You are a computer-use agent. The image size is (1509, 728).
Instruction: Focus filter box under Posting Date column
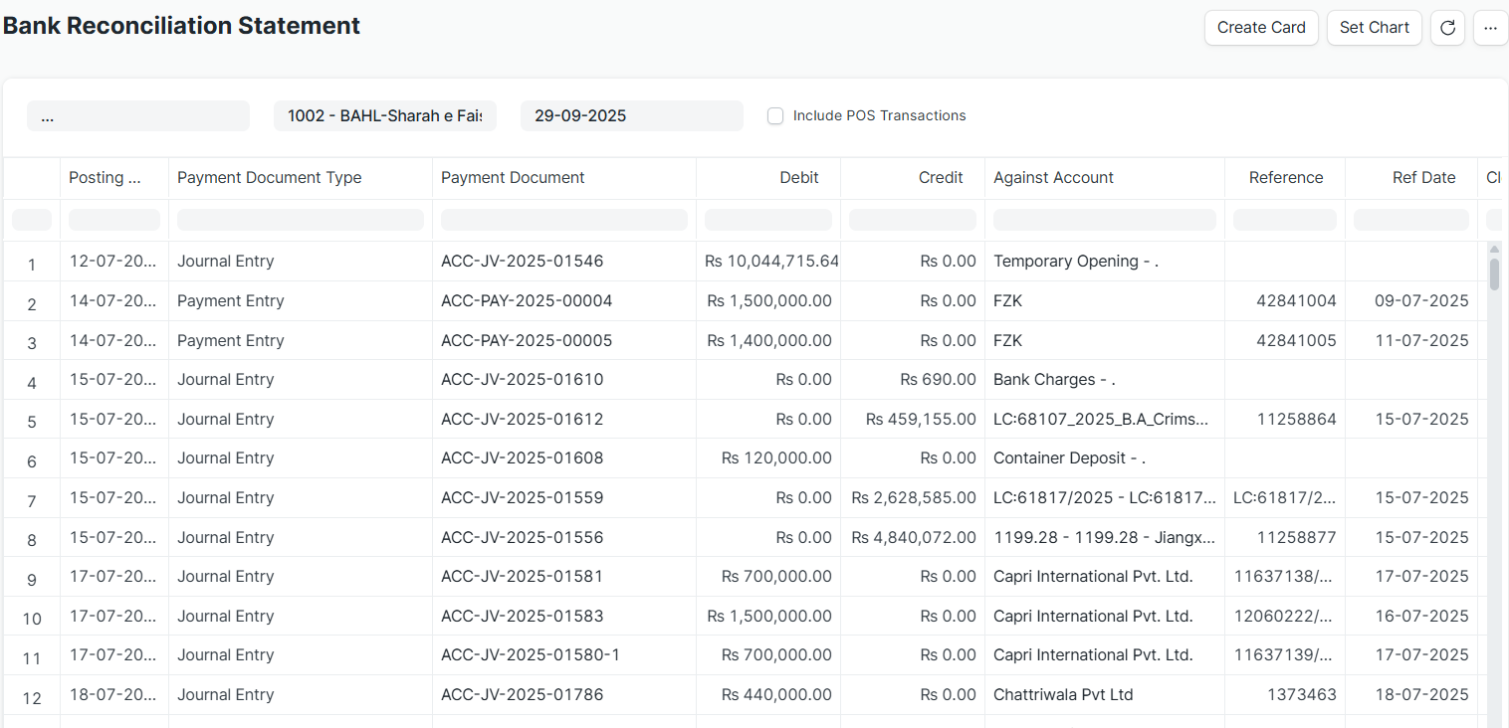point(114,220)
